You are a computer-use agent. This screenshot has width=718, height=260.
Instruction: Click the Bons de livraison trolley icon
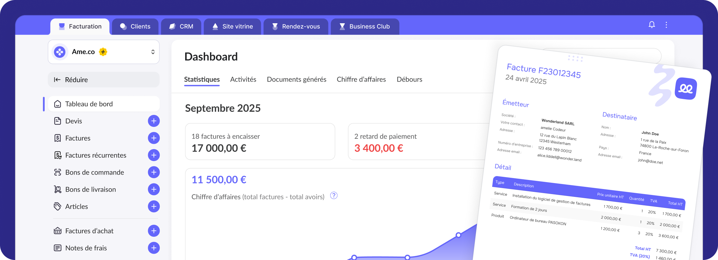pyautogui.click(x=58, y=189)
